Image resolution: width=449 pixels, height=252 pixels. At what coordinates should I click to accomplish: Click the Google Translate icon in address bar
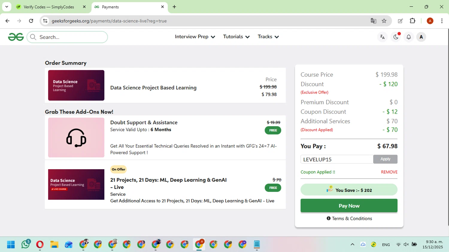pyautogui.click(x=373, y=21)
